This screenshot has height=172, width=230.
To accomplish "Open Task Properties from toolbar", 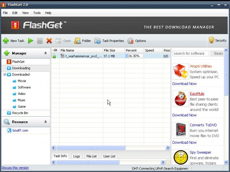I will click(109, 41).
